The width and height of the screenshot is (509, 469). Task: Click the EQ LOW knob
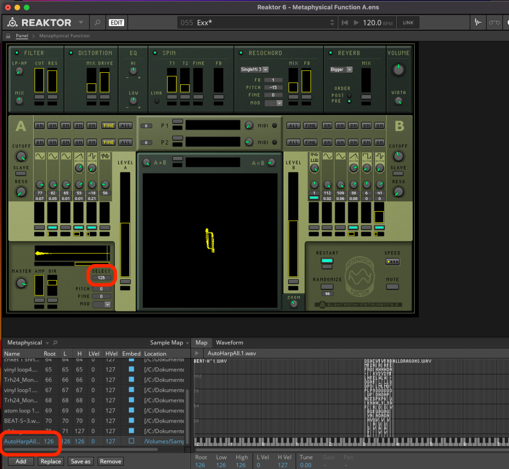[133, 101]
